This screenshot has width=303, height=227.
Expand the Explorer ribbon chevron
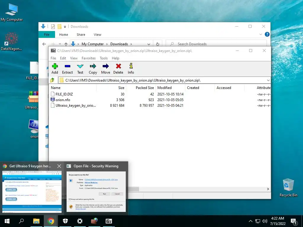pos(260,34)
